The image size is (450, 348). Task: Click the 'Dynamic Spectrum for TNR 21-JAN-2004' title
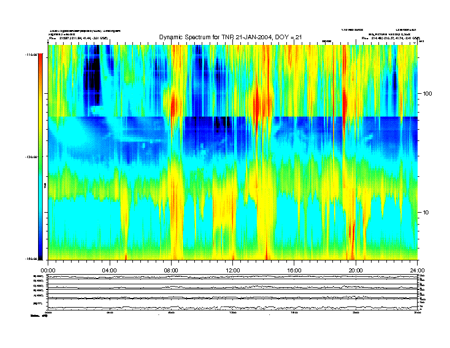[231, 37]
